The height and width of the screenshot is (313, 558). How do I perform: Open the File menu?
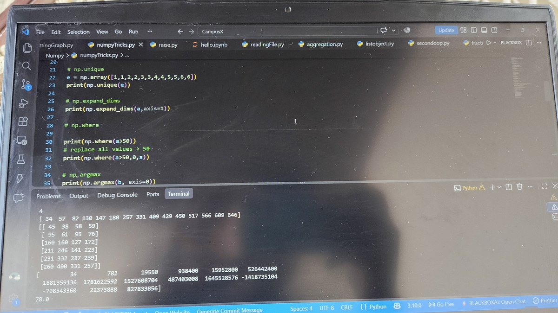(40, 32)
